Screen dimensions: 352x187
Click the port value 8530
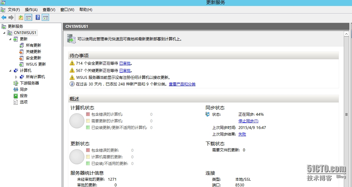(239, 185)
